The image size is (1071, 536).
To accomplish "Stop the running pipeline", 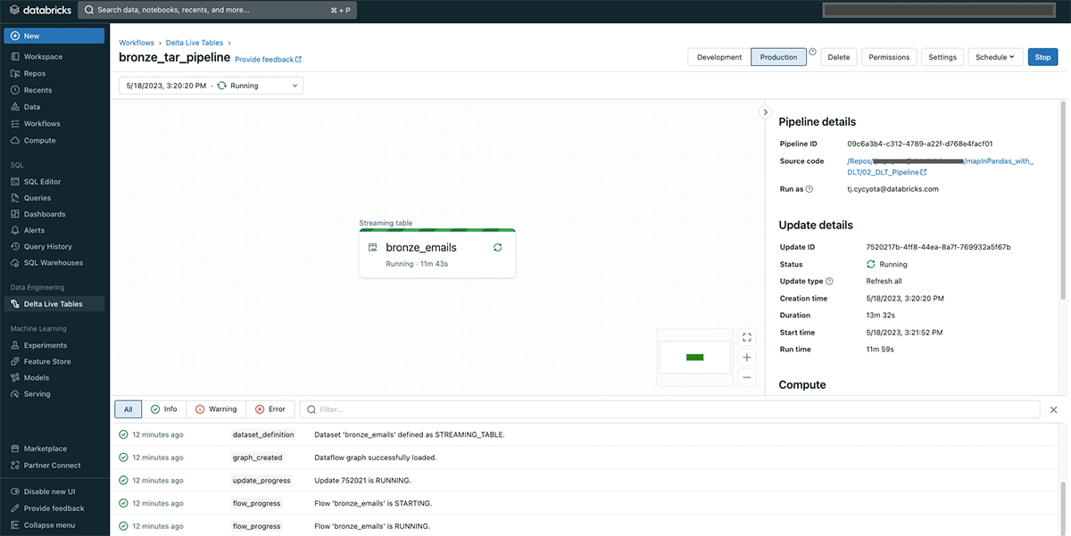I will 1042,57.
